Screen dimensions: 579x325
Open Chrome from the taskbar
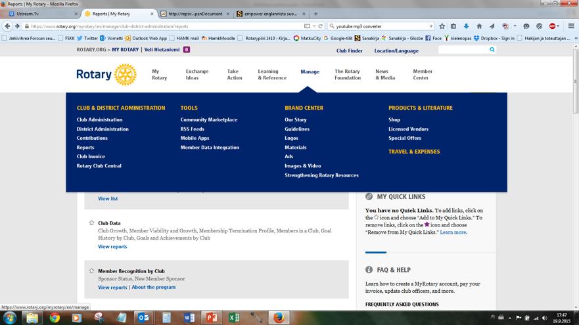tap(55, 318)
